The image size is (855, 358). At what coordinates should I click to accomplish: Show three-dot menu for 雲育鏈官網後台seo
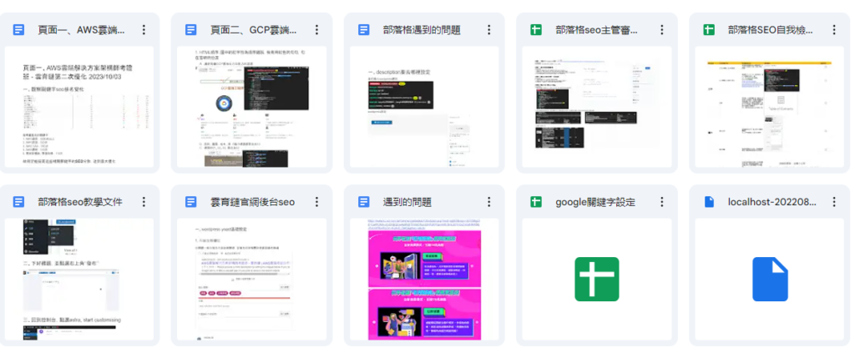316,202
